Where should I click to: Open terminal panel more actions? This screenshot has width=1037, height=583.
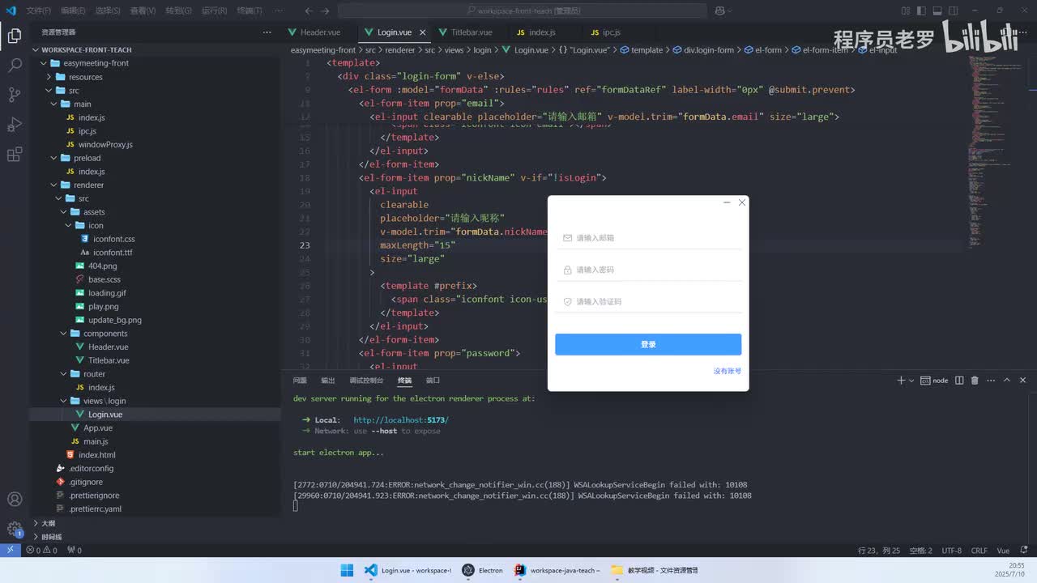tap(991, 380)
